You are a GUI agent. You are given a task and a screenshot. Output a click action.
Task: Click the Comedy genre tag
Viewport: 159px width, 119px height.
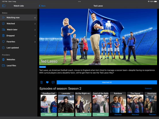click(43, 67)
